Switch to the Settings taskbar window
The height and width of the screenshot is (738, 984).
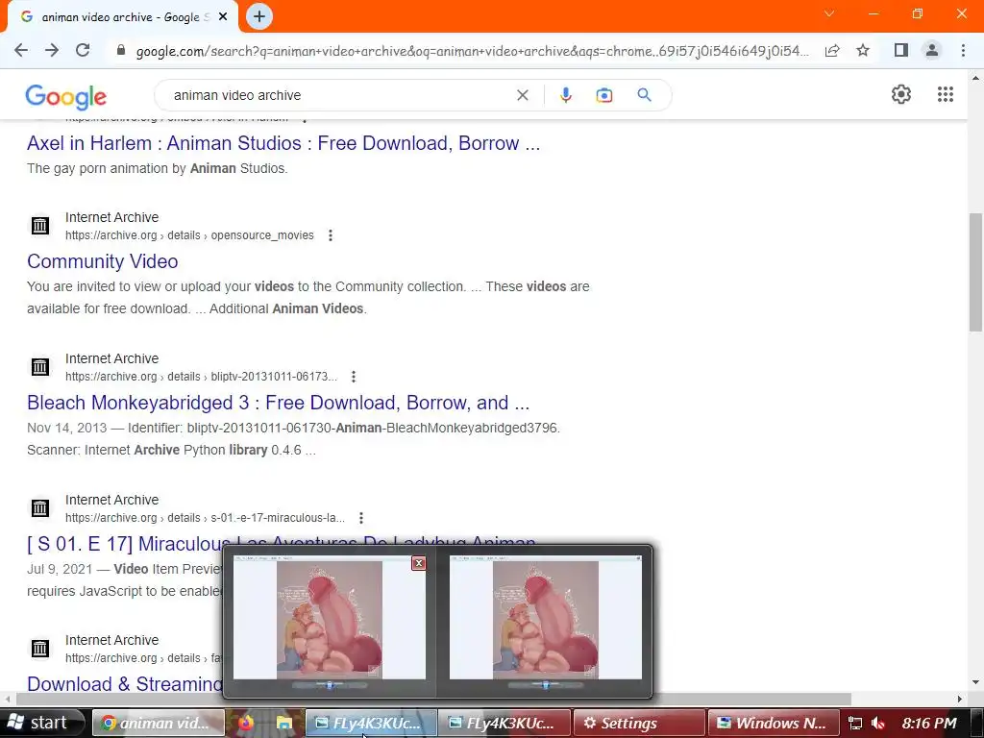pyautogui.click(x=639, y=723)
